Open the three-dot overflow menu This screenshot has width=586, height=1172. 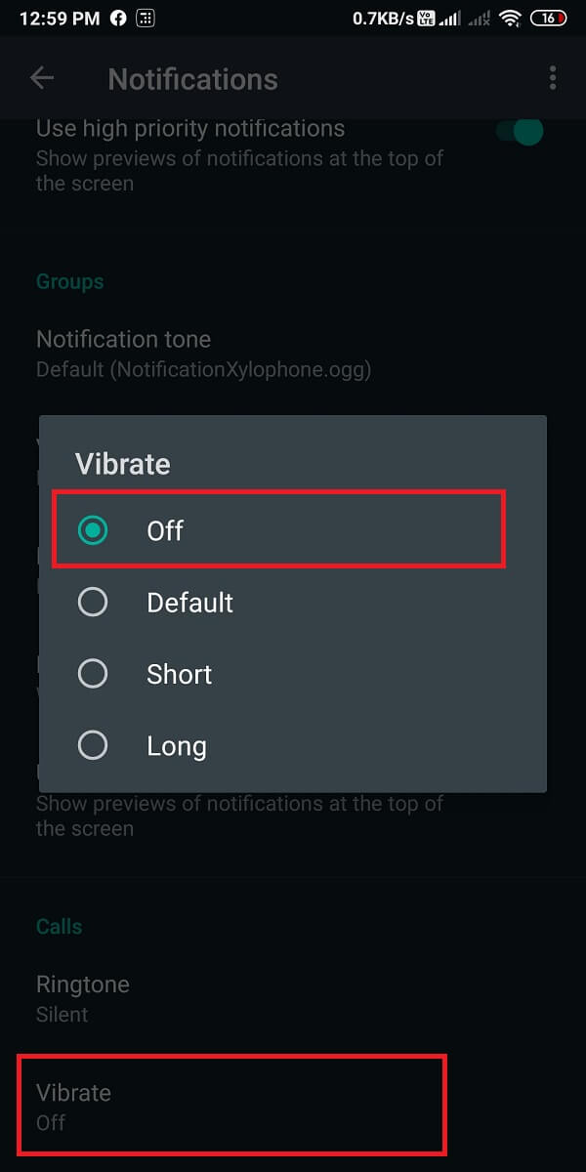click(553, 78)
